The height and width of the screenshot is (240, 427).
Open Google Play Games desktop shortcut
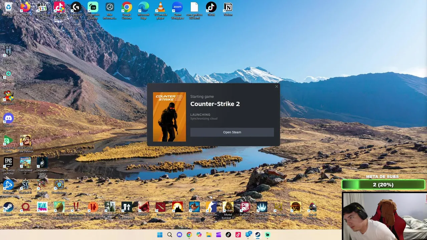coord(8,144)
